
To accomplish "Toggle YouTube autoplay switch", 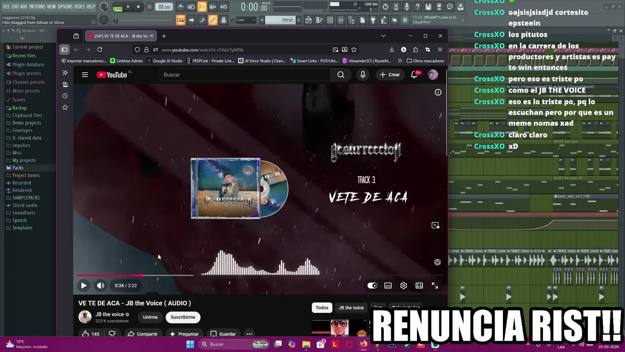I will [372, 286].
